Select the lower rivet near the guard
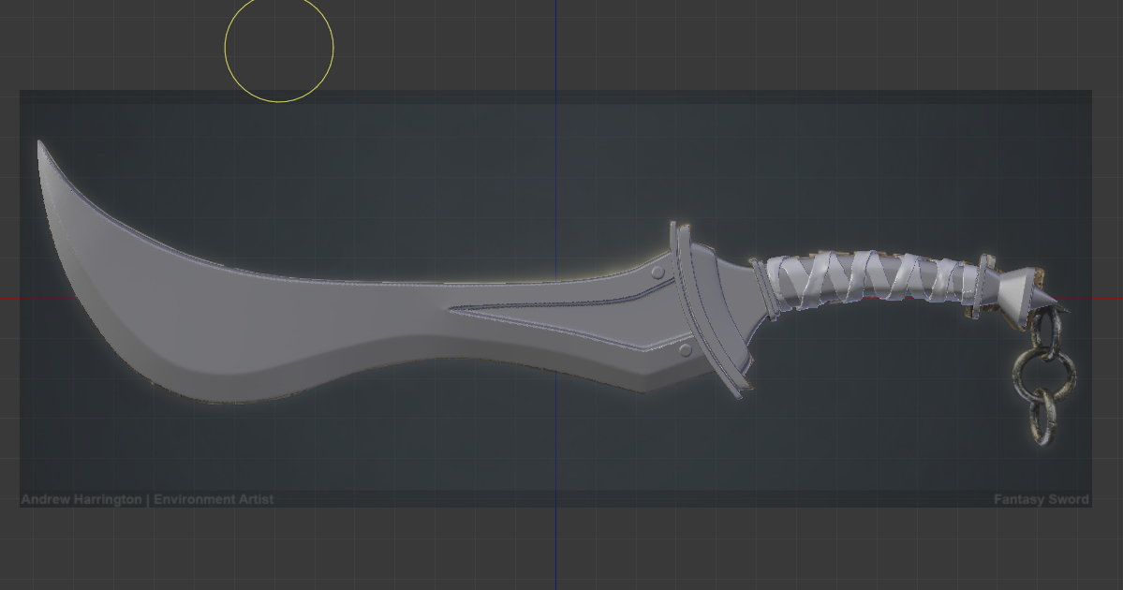Viewport: 1123px width, 590px height. [x=685, y=350]
